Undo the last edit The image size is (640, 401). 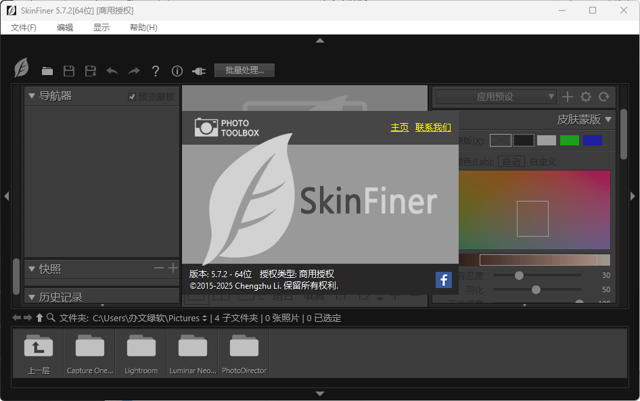point(112,70)
